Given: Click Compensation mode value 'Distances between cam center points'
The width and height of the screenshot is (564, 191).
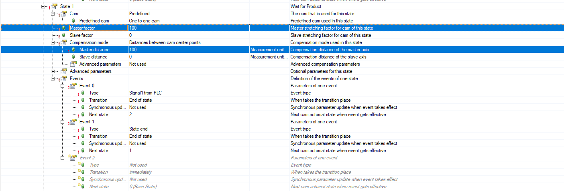Looking at the screenshot, I should [x=165, y=42].
